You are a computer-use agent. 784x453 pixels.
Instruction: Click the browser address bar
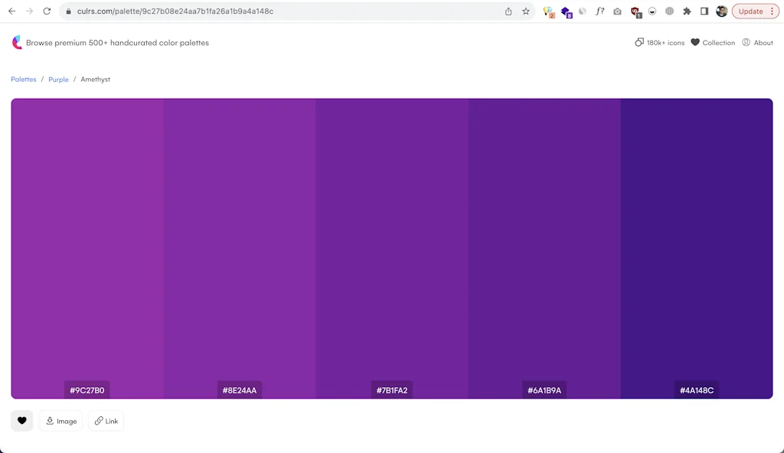230,11
